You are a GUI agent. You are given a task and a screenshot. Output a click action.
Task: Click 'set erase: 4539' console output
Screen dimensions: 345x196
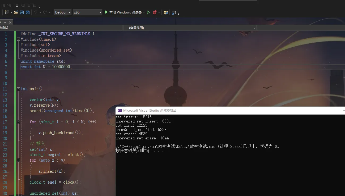[x=131, y=134]
